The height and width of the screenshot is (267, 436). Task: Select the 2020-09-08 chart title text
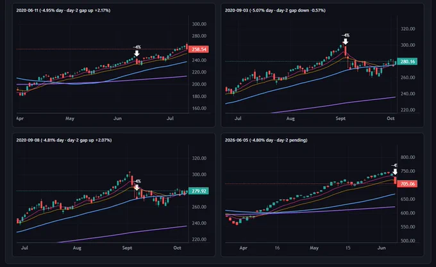64,140
